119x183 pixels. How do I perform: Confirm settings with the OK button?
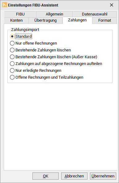tap(45, 176)
